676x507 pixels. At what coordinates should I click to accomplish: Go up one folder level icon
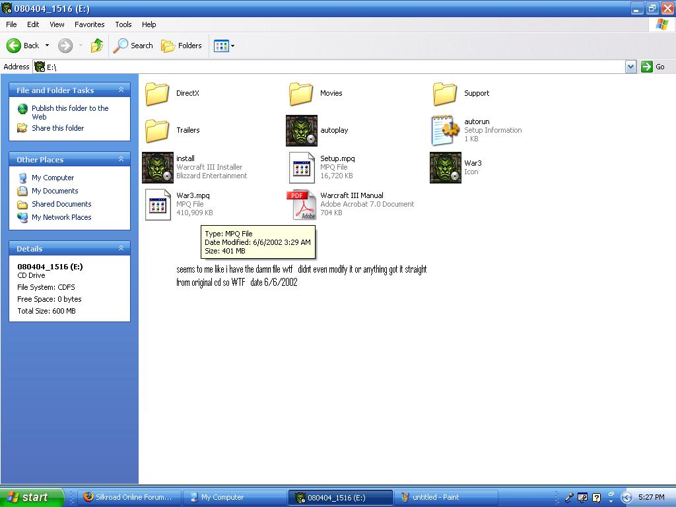[97, 46]
